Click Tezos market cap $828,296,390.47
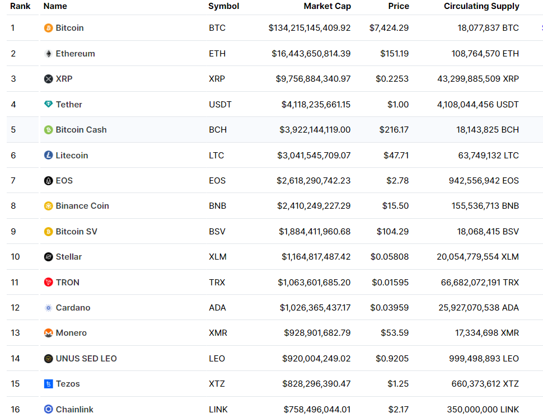543x418 pixels. click(x=316, y=384)
